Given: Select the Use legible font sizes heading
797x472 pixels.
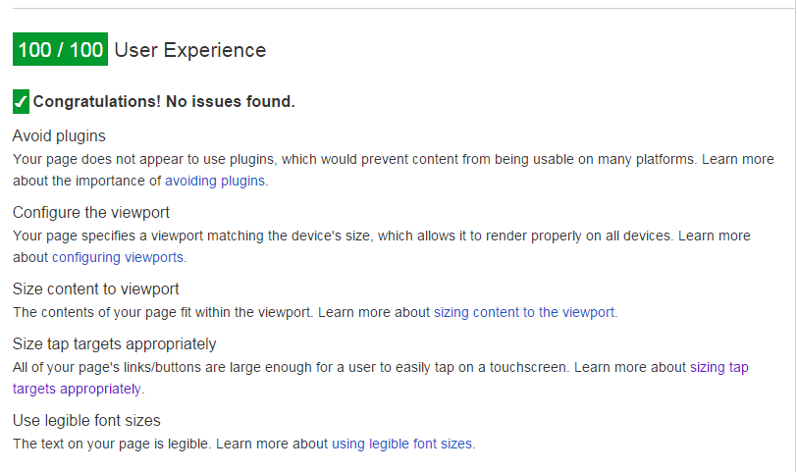Looking at the screenshot, I should [x=86, y=421].
